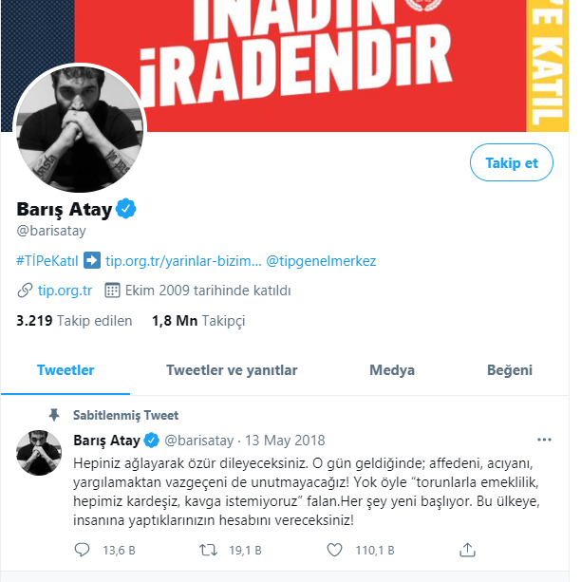Like the pinned tweet with heart icon
Screen dimensions: 581x582
coord(334,550)
